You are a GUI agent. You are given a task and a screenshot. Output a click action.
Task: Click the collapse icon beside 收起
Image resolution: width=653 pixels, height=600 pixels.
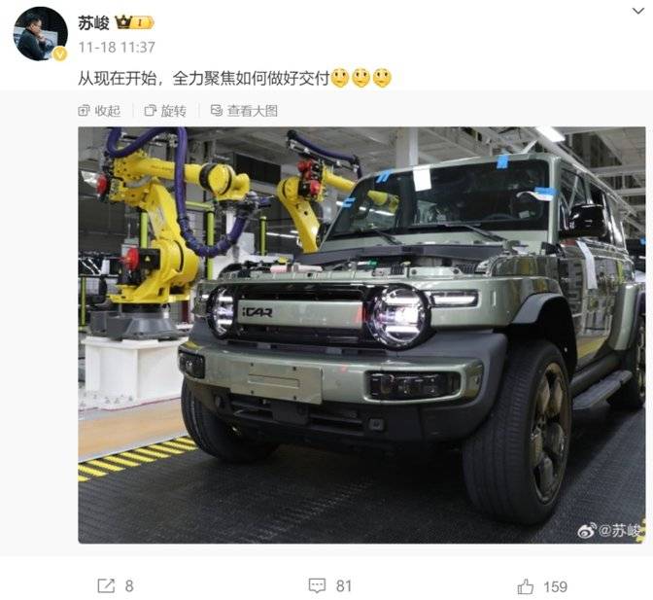click(84, 111)
